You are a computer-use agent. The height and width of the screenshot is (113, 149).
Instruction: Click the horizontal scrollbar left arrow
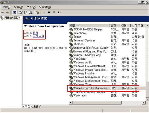coord(71,103)
